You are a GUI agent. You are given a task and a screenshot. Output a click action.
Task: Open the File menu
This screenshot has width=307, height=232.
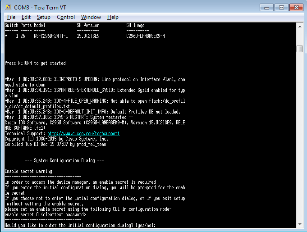click(x=11, y=17)
